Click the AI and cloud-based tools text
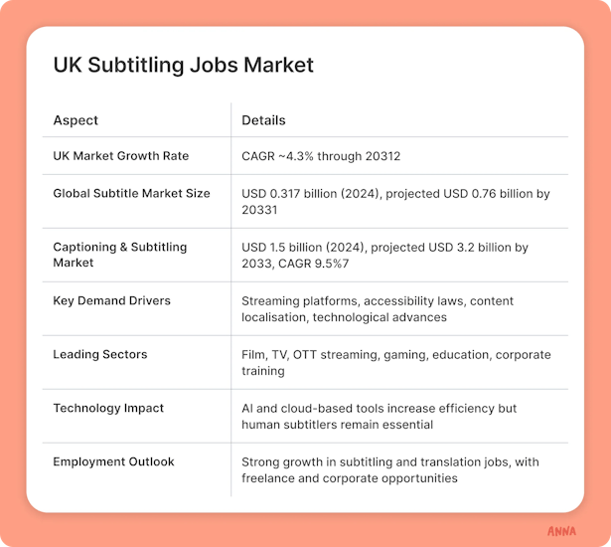Screen dimensions: 611x547 379,417
